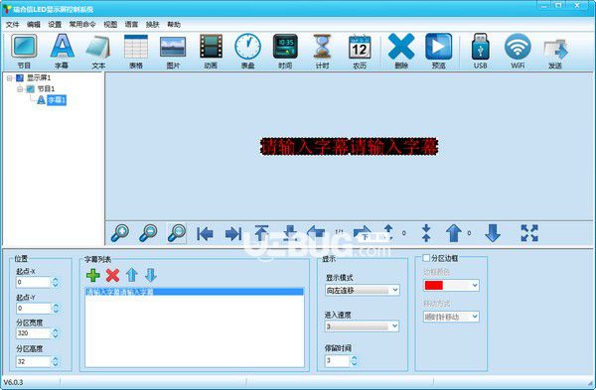Select the red LED subtitle preview in canvas

click(350, 147)
